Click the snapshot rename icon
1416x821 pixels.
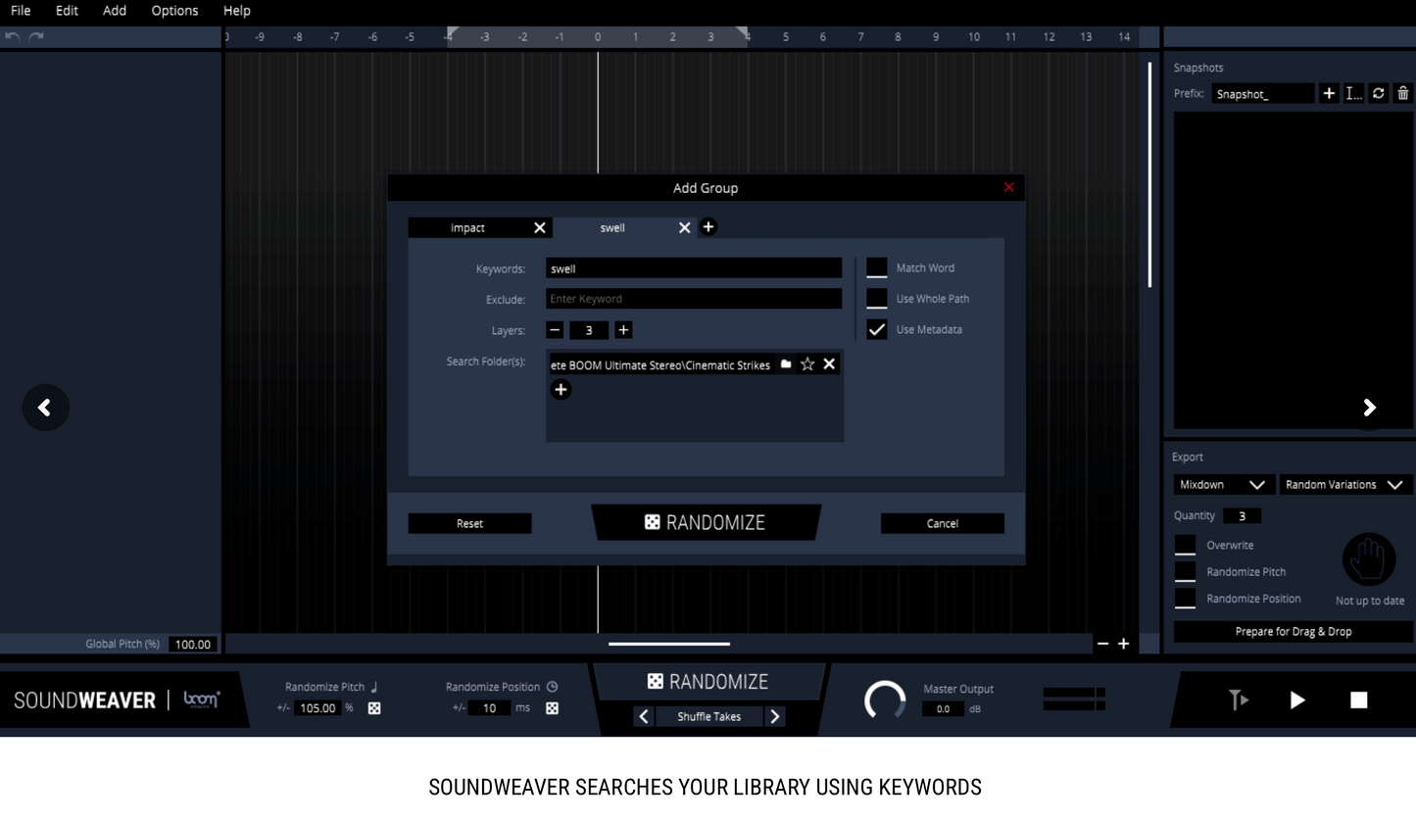point(1353,93)
